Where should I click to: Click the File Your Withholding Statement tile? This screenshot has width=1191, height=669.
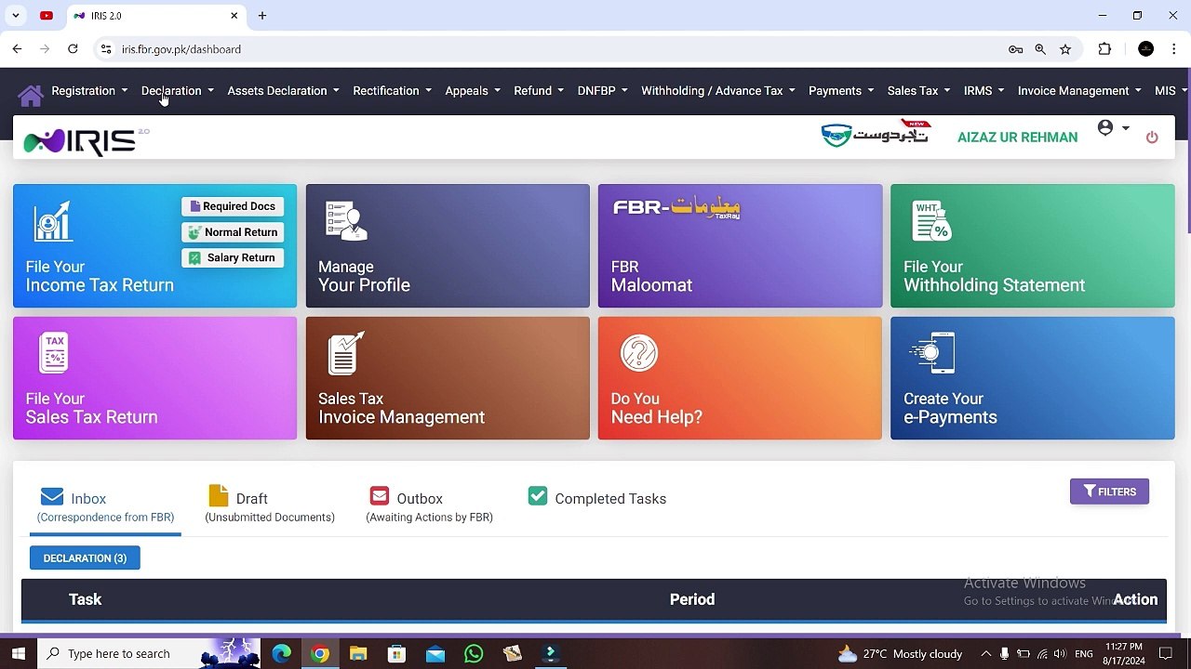(x=1033, y=245)
